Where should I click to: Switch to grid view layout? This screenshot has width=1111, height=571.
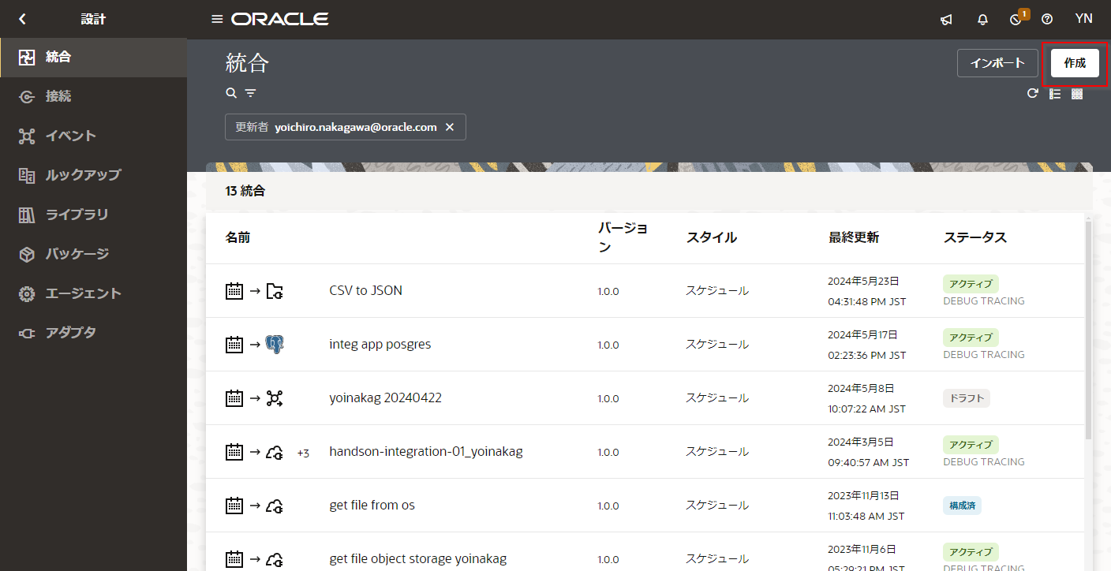coord(1077,94)
